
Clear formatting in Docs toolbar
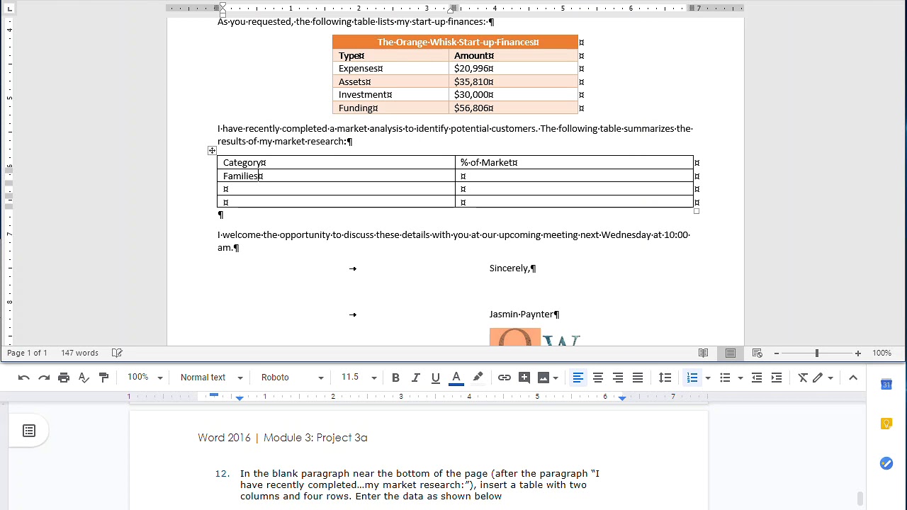tap(803, 378)
